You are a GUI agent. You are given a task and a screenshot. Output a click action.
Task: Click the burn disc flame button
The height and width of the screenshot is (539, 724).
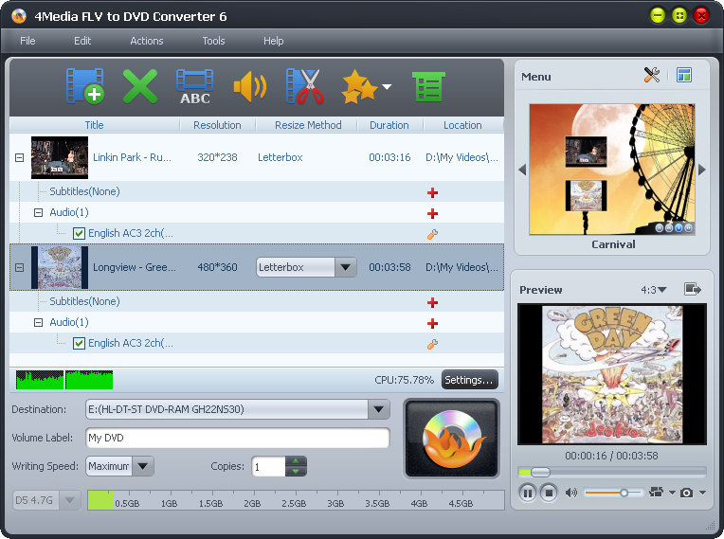coord(451,439)
